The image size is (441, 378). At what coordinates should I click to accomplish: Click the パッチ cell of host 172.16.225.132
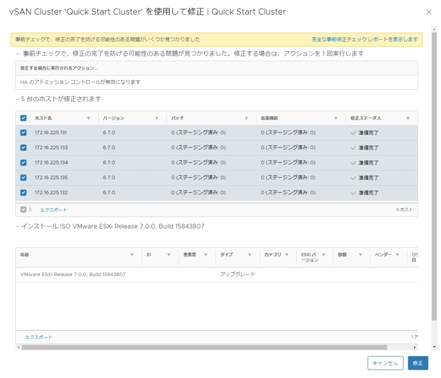click(x=198, y=192)
